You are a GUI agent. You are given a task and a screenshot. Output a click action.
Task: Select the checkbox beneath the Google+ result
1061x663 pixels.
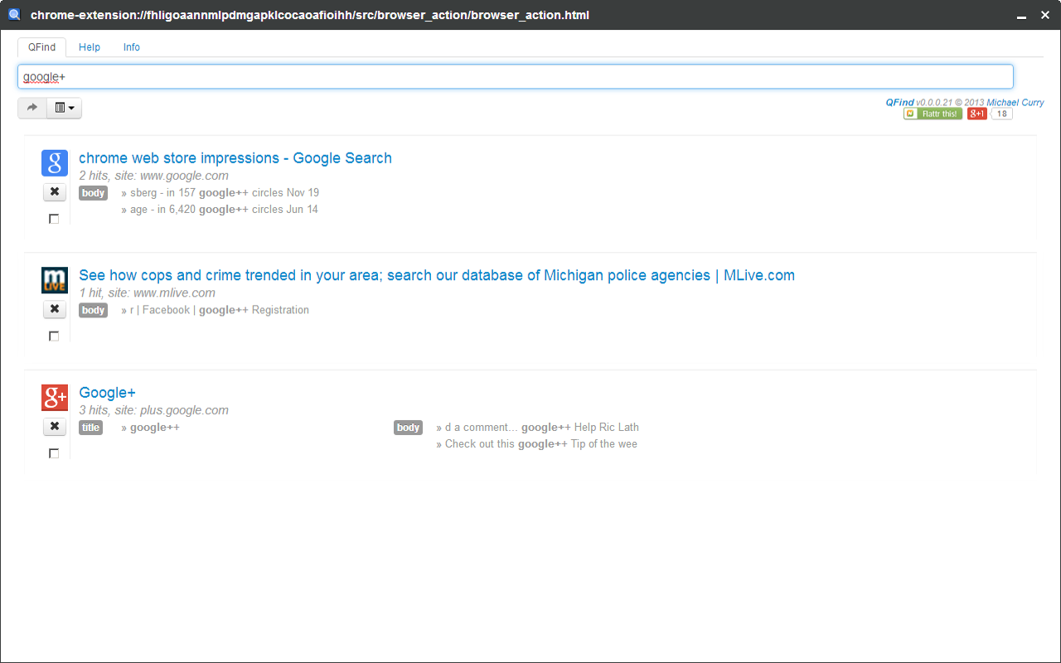[x=54, y=453]
